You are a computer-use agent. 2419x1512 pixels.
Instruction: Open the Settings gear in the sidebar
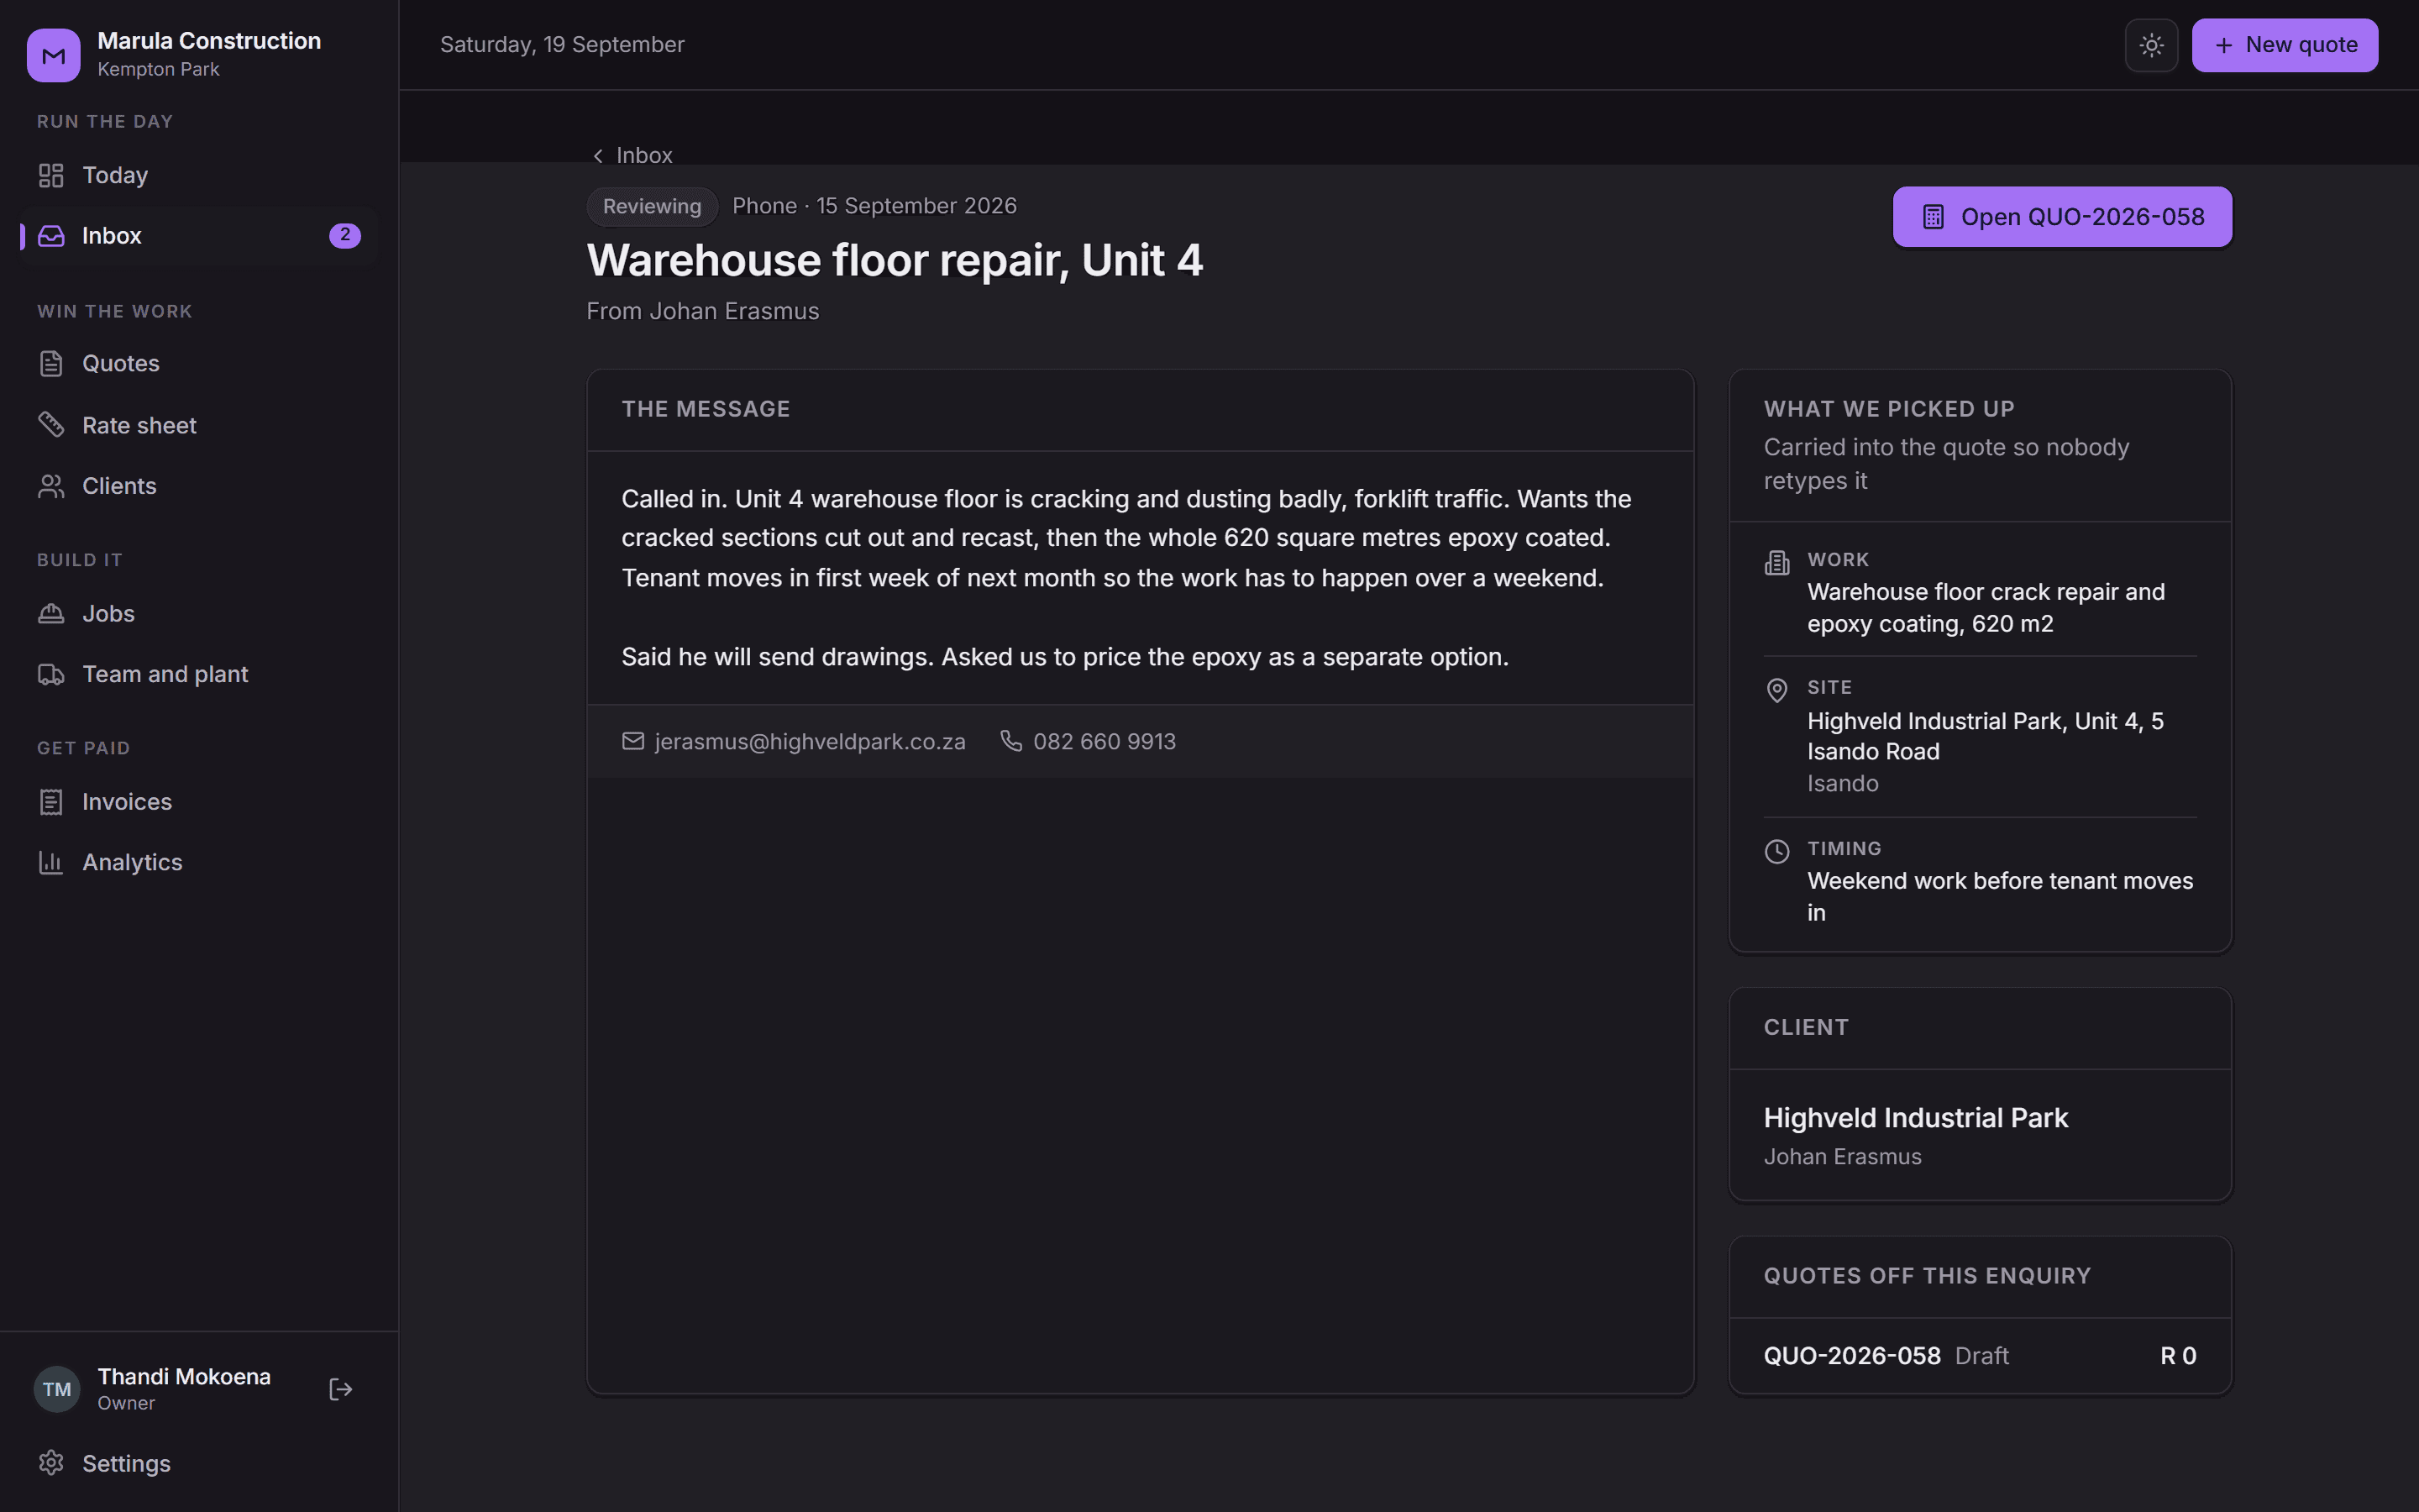click(51, 1463)
